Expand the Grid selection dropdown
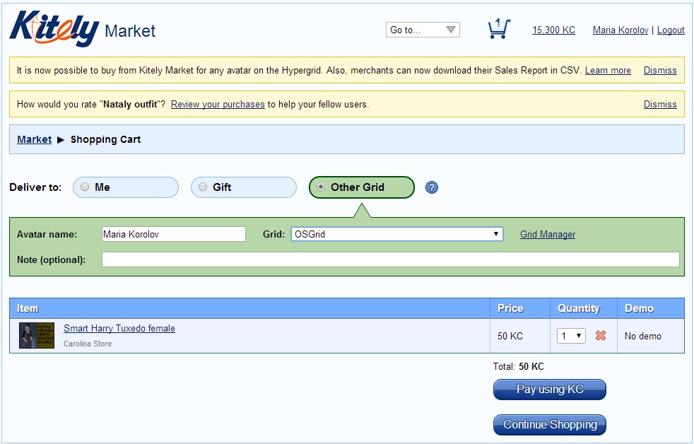The image size is (694, 444). coord(396,234)
